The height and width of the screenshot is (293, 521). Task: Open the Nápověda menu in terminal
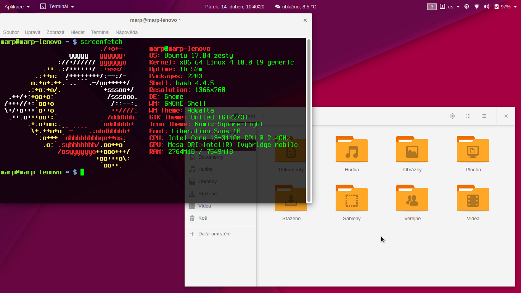click(x=127, y=32)
